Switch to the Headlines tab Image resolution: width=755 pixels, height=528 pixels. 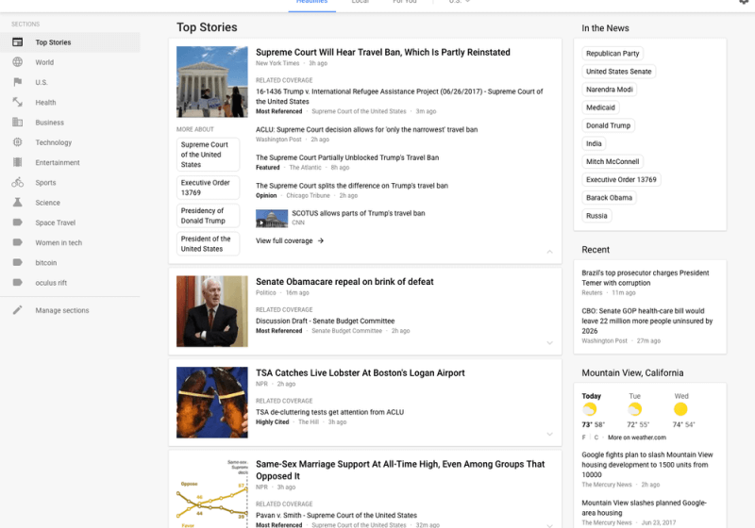(x=312, y=3)
